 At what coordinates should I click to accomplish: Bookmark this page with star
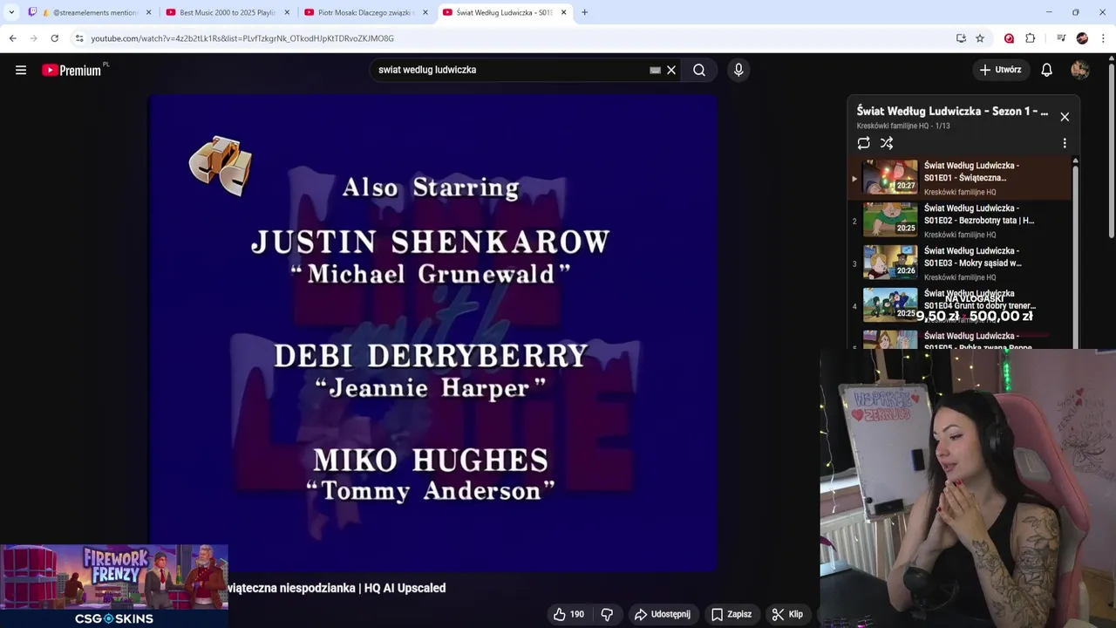(980, 38)
